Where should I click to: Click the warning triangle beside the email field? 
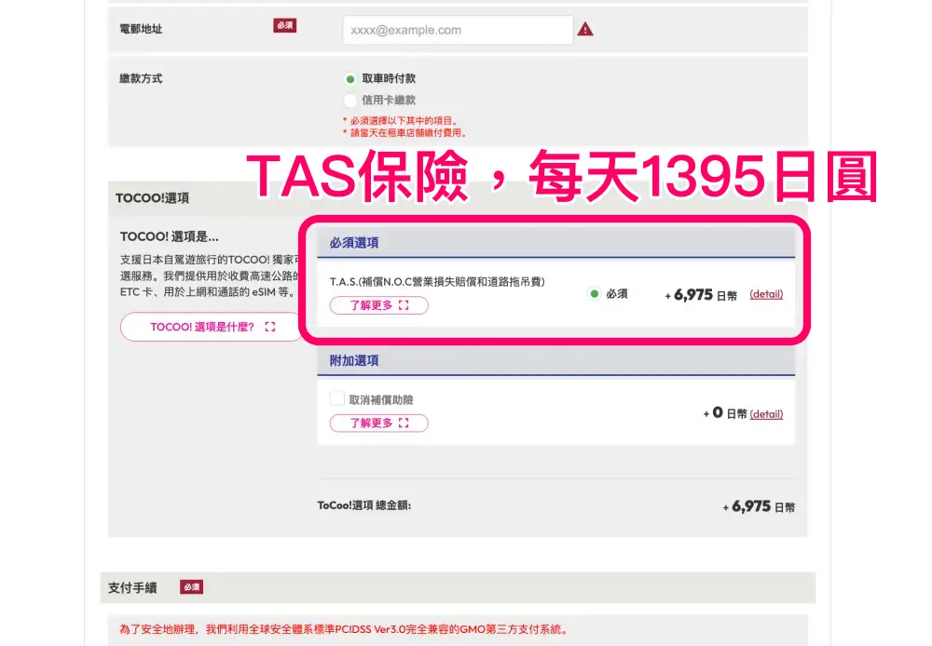pyautogui.click(x=585, y=30)
